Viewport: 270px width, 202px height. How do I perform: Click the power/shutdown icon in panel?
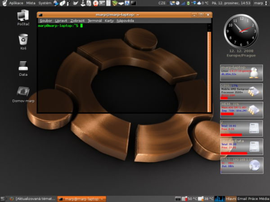click(x=266, y=3)
